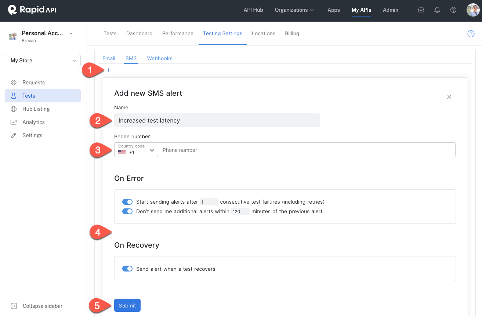Open Analytics in sidebar
Screen dimensions: 482x317
pyautogui.click(x=33, y=122)
